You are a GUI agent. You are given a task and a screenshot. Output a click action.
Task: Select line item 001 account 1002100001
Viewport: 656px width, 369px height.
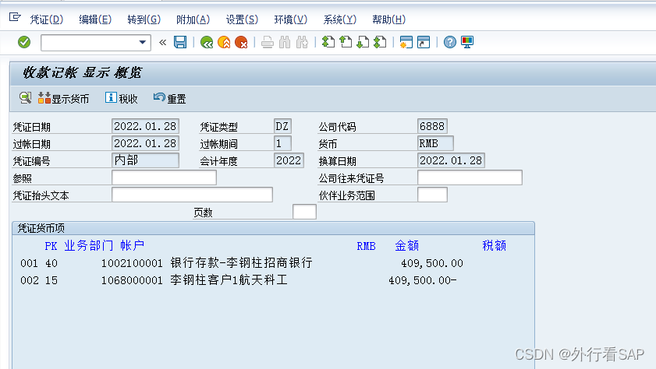(132, 263)
